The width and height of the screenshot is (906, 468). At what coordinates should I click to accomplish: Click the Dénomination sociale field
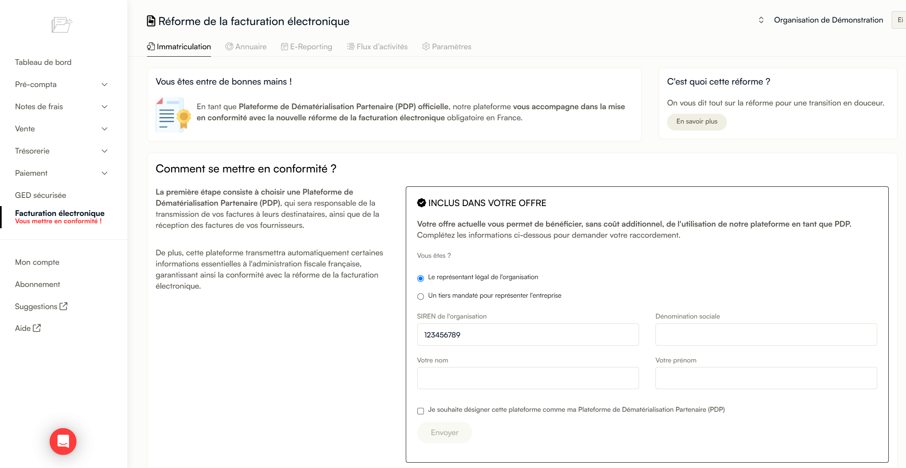click(x=766, y=335)
